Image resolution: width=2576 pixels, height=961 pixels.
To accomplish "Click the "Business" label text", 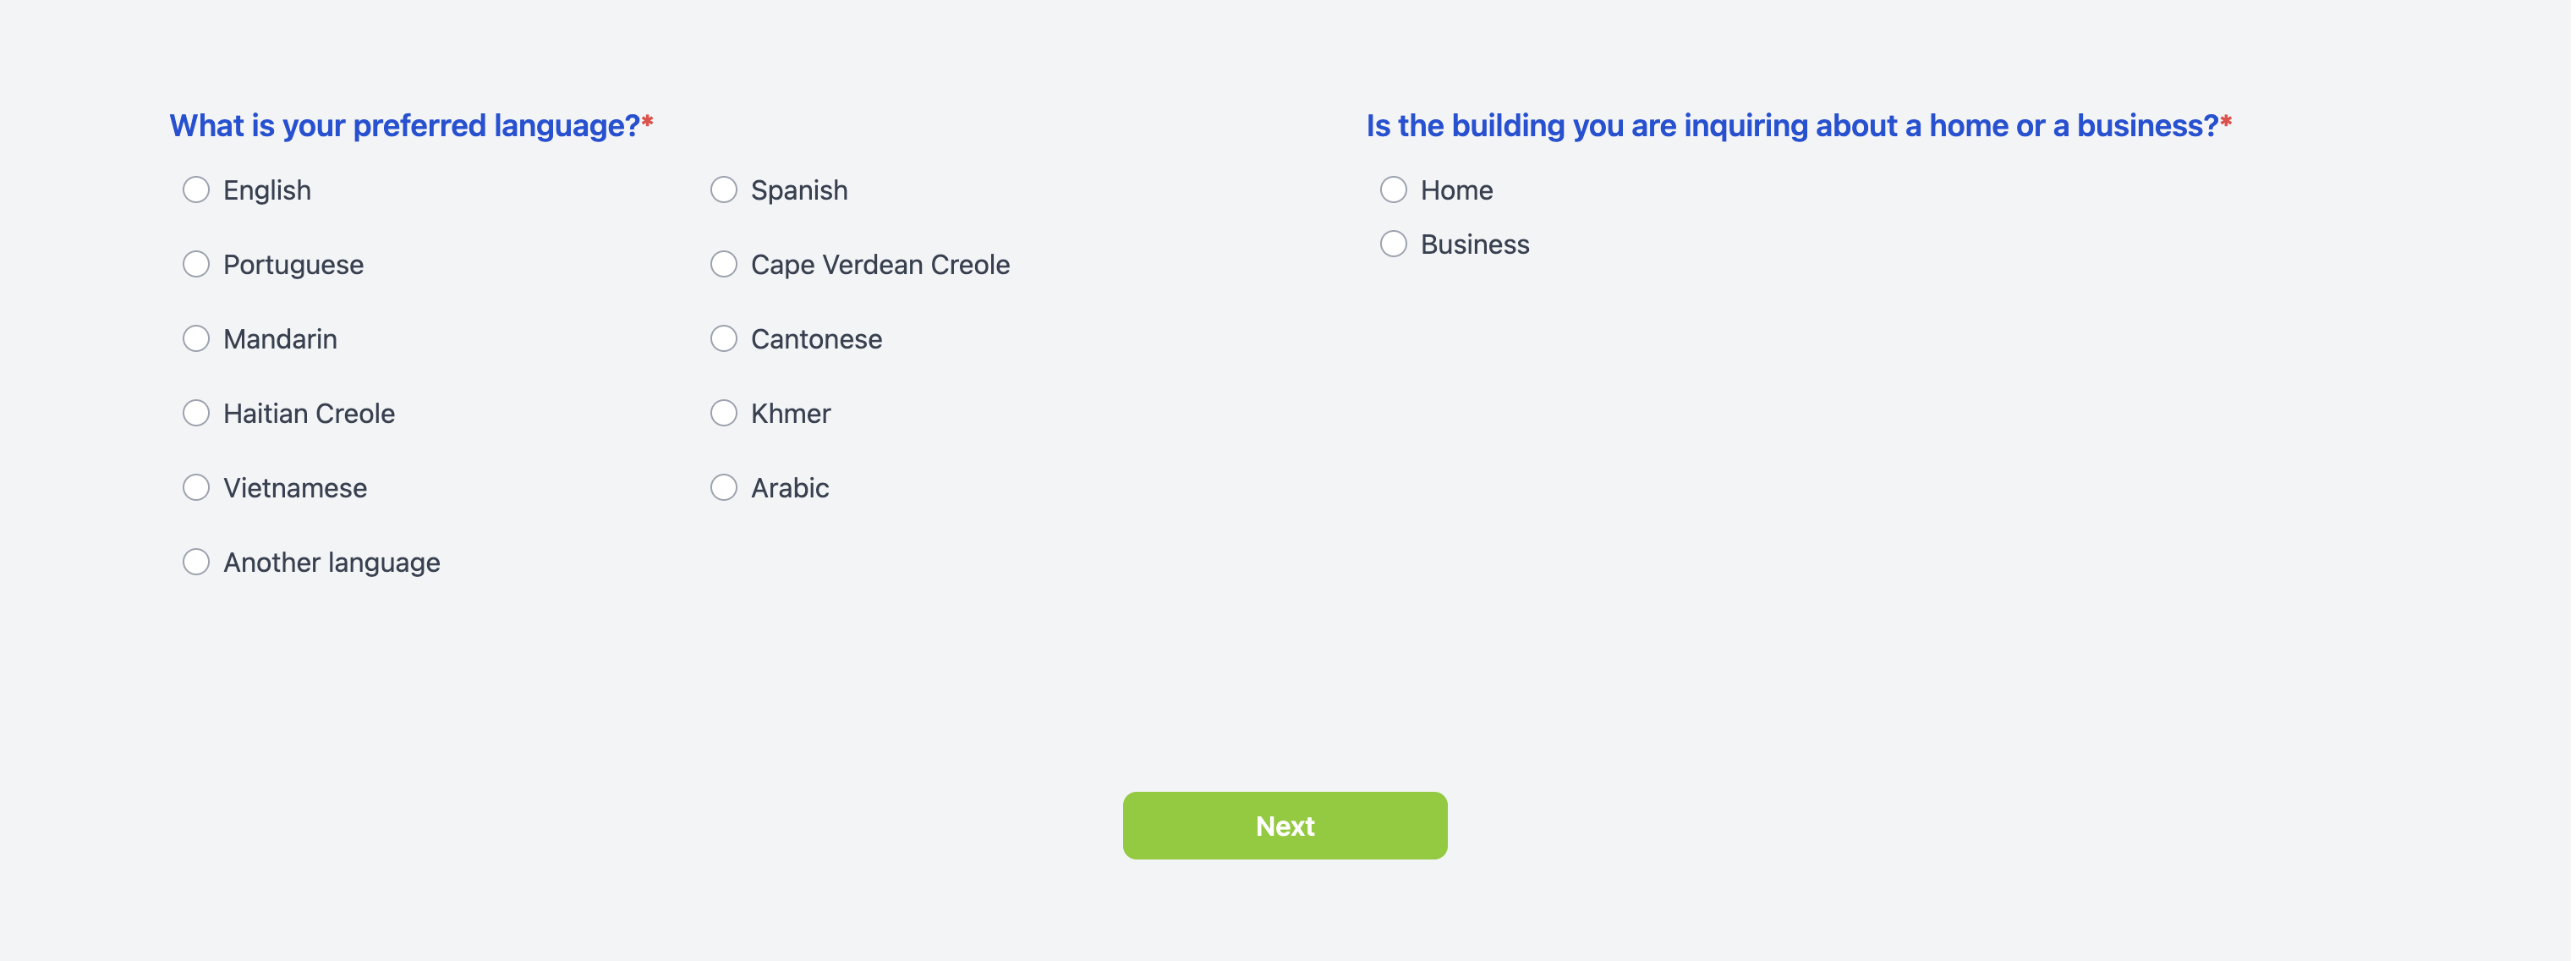I will [x=1474, y=245].
